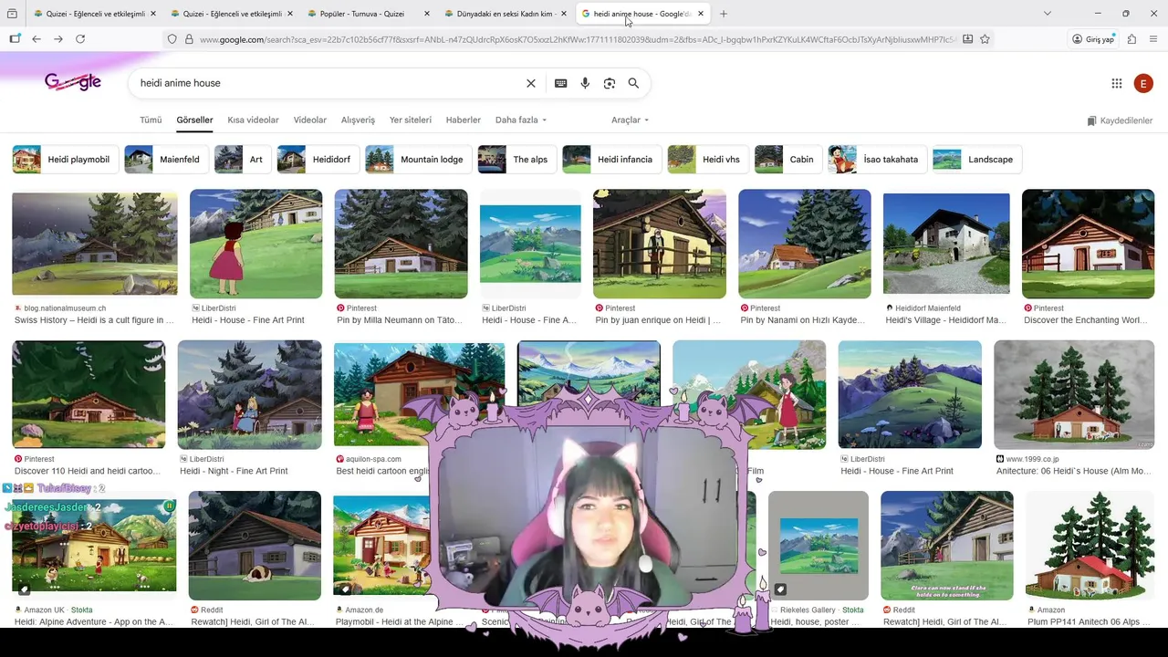Click the site padlock icon
This screenshot has width=1168, height=657.
click(x=189, y=39)
